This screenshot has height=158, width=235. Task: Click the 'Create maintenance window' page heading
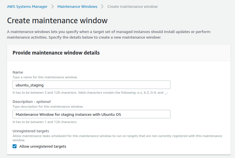point(57,21)
